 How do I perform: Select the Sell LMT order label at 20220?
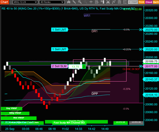point(60,49)
